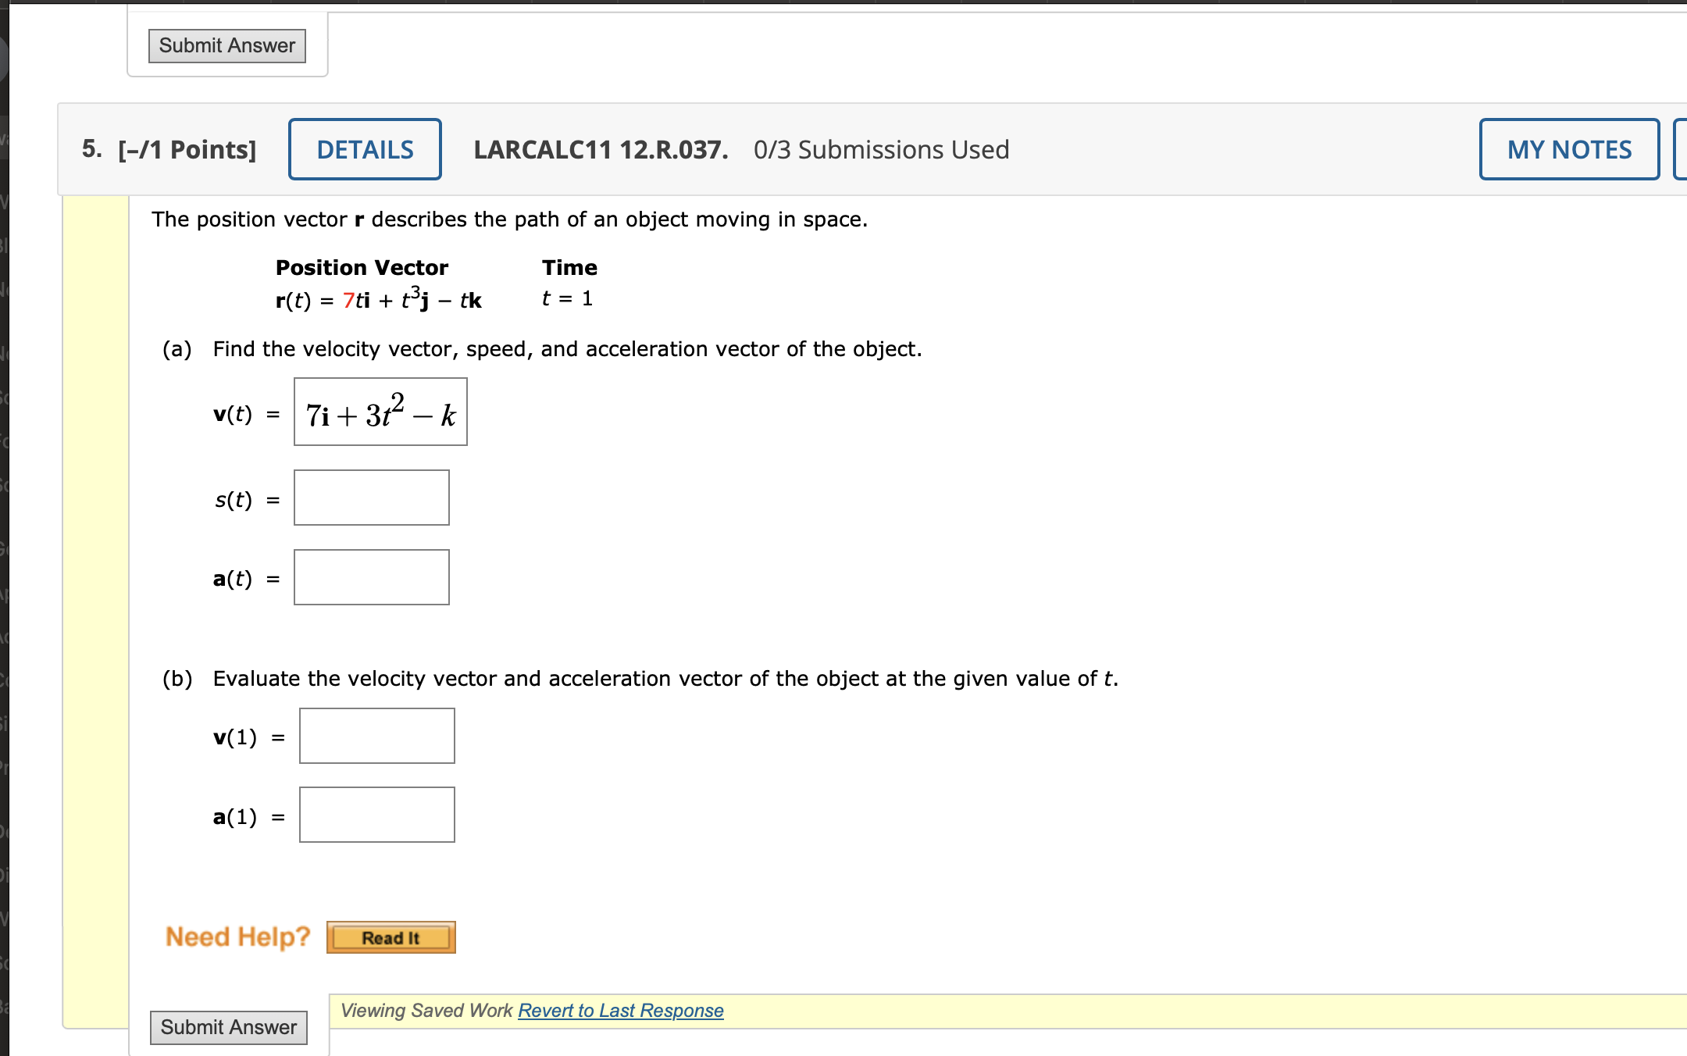Viewport: 1687px width, 1056px height.
Task: Open MY NOTES for this question
Action: 1568,149
